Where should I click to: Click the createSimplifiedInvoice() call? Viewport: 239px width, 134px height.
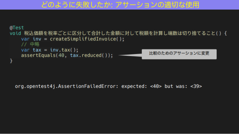(x=87, y=39)
